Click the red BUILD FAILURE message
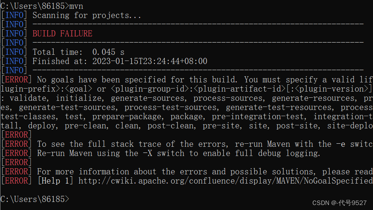The image size is (373, 210). point(62,34)
